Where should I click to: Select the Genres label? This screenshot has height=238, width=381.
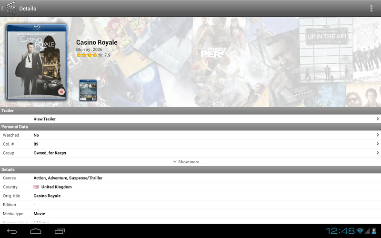point(9,178)
